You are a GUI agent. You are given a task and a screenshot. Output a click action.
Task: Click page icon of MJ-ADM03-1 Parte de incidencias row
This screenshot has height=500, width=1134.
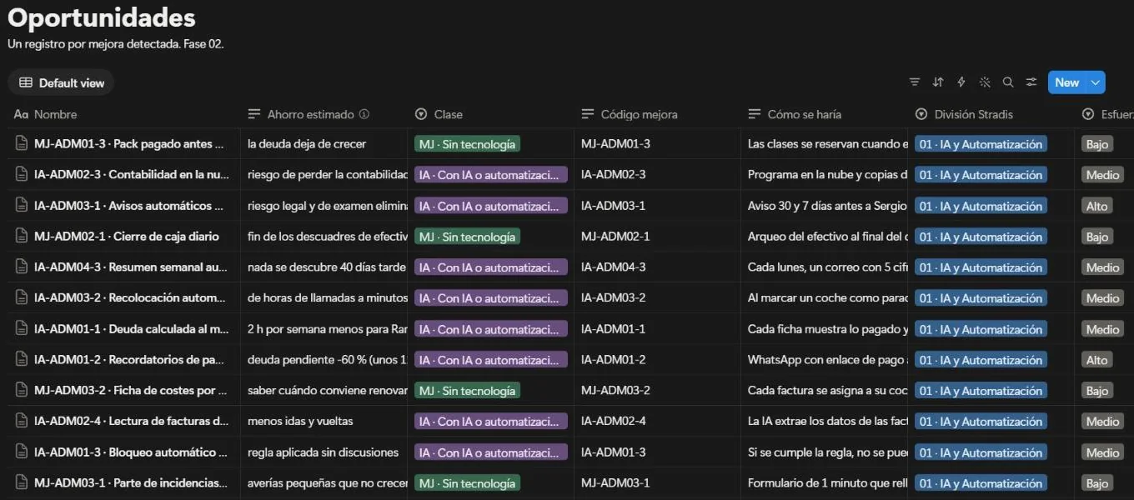(x=22, y=483)
